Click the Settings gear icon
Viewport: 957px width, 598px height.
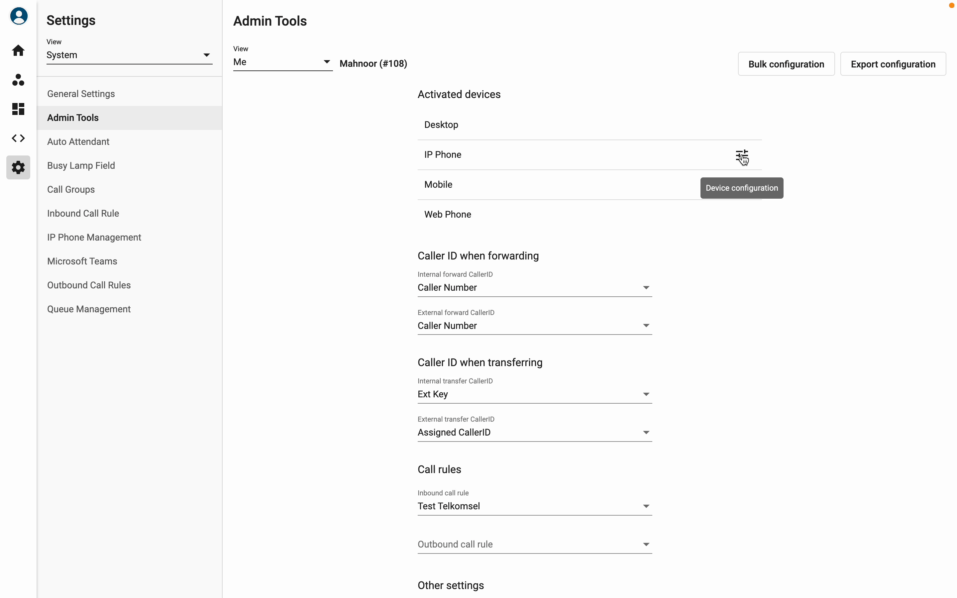(18, 167)
